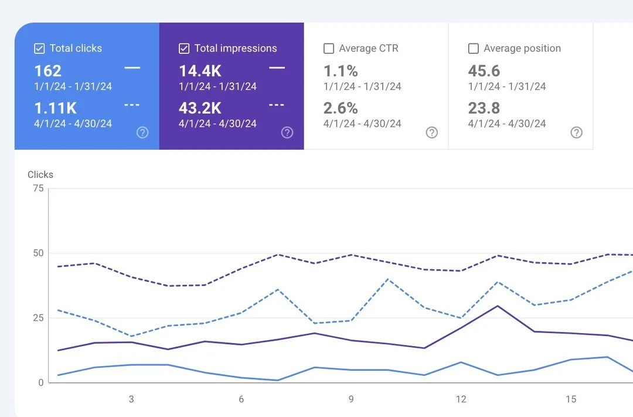633x417 pixels.
Task: Enable the Average position checkbox
Action: pos(474,49)
